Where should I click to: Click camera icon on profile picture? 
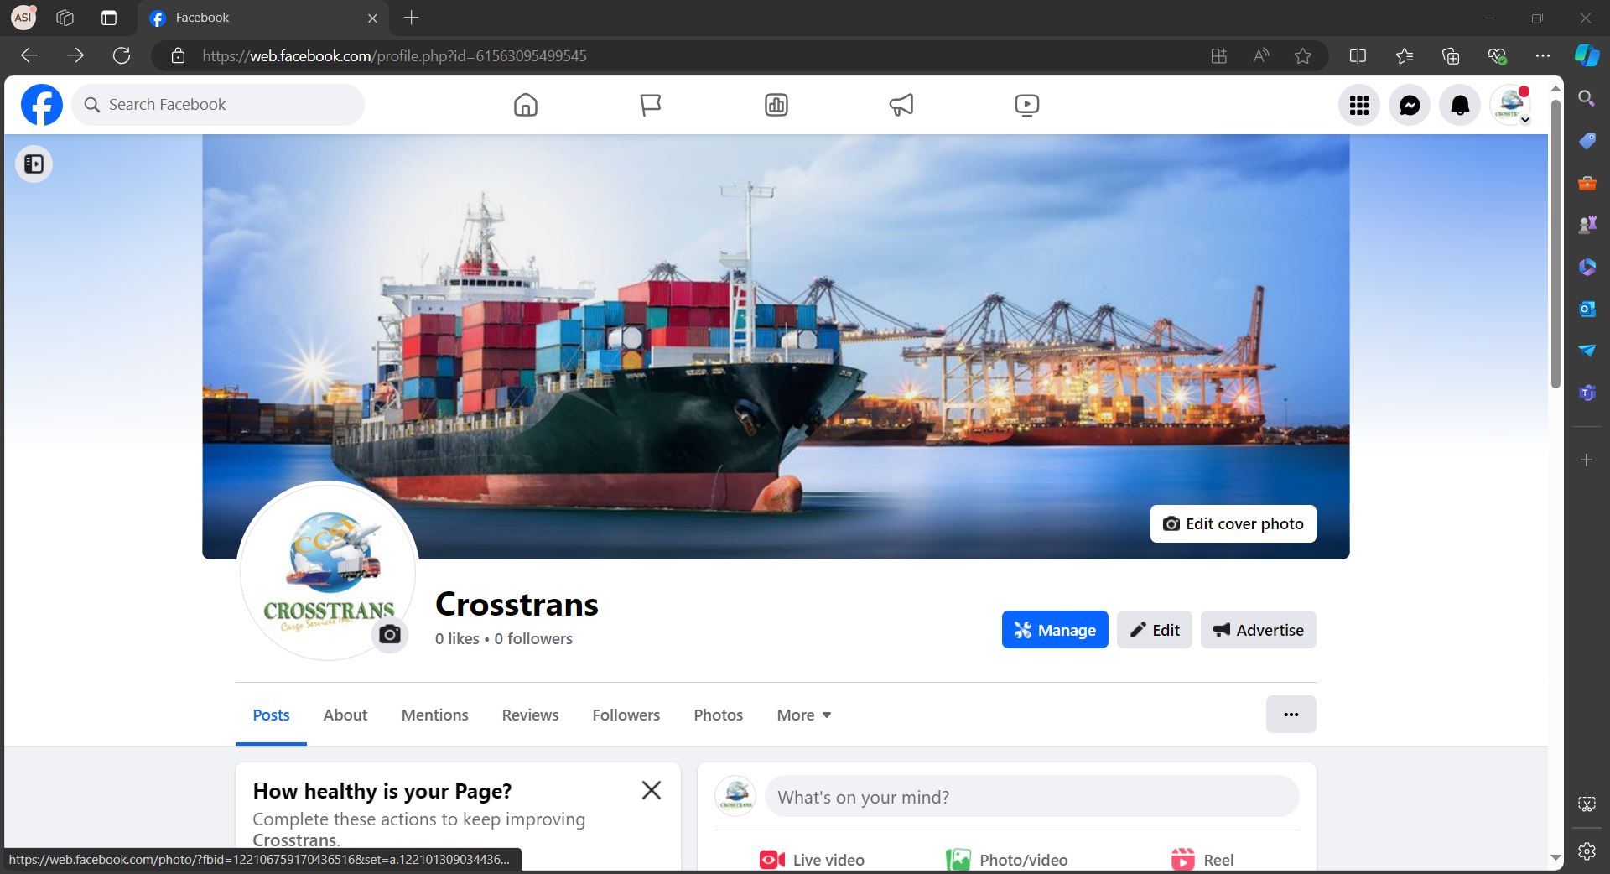point(390,634)
